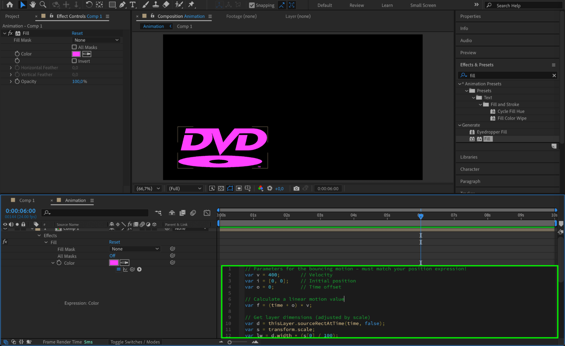Clear the fill search in Effects & Presets

pyautogui.click(x=554, y=75)
